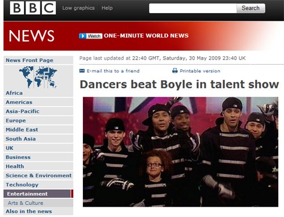This screenshot has height=217, width=284.
Task: Click the printer icon
Action: [x=175, y=71]
